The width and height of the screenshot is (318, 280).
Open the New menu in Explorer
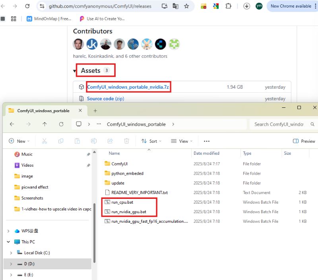point(19,141)
